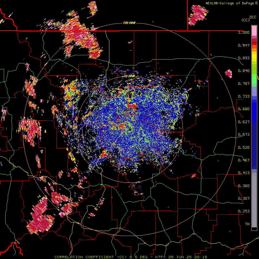Click the 50 NMI range ring label

point(129,76)
